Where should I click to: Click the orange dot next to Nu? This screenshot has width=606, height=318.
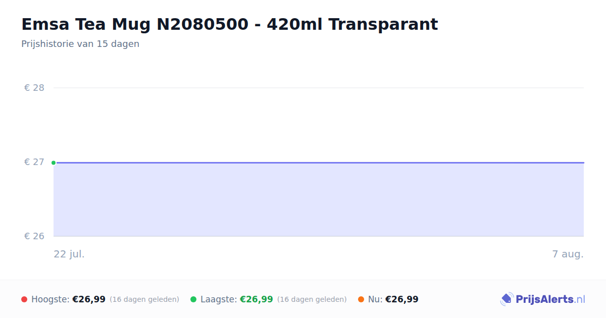tap(361, 299)
